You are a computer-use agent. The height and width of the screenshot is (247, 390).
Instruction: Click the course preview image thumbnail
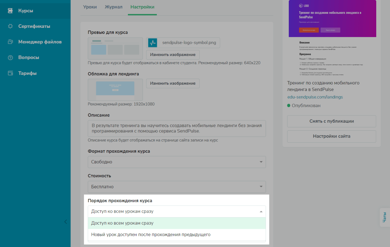115,48
